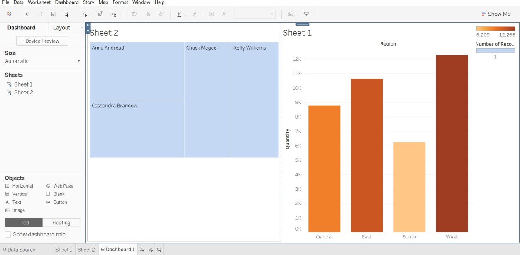Open the Dashboard menu

(x=66, y=2)
